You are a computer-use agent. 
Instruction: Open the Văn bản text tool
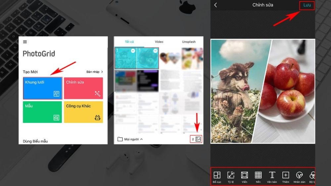[272, 177]
